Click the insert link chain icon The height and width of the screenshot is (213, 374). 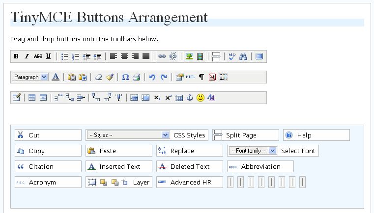162,56
